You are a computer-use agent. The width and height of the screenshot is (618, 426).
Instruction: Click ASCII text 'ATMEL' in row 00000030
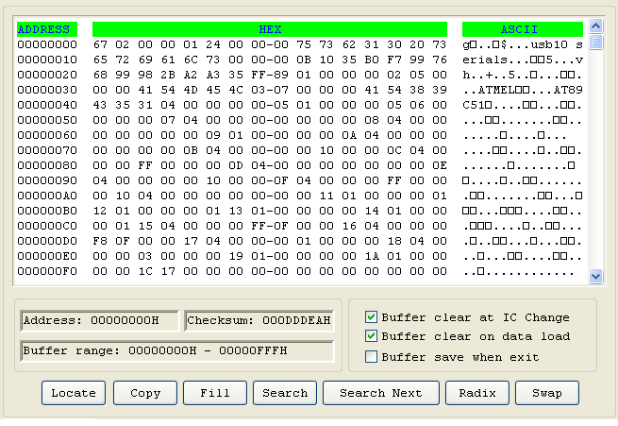tap(496, 90)
